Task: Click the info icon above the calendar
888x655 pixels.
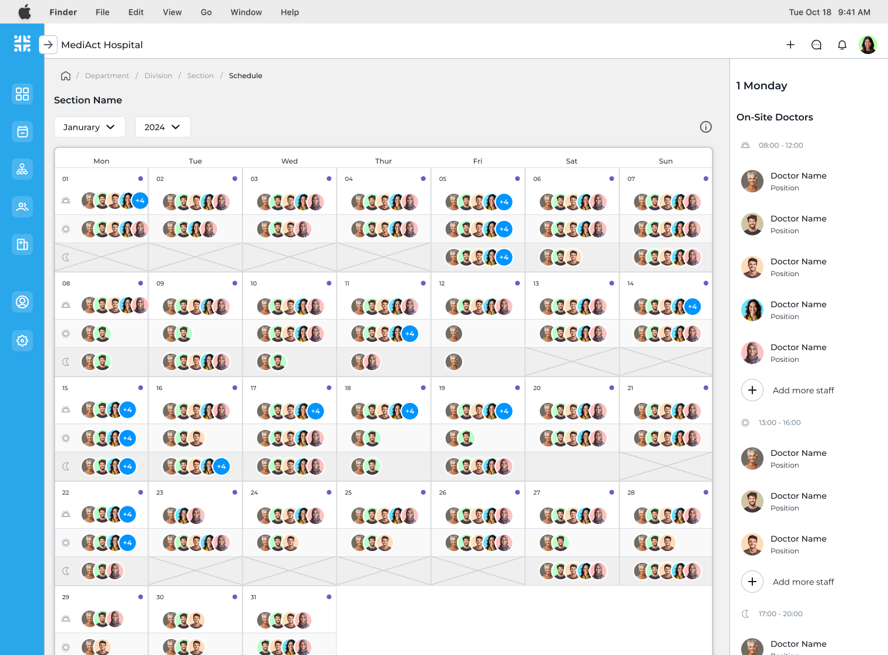Action: [x=706, y=127]
